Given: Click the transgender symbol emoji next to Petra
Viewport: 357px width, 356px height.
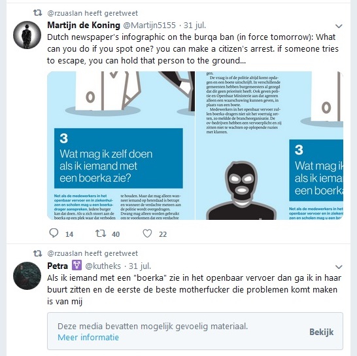Looking at the screenshot, I should tap(76, 265).
